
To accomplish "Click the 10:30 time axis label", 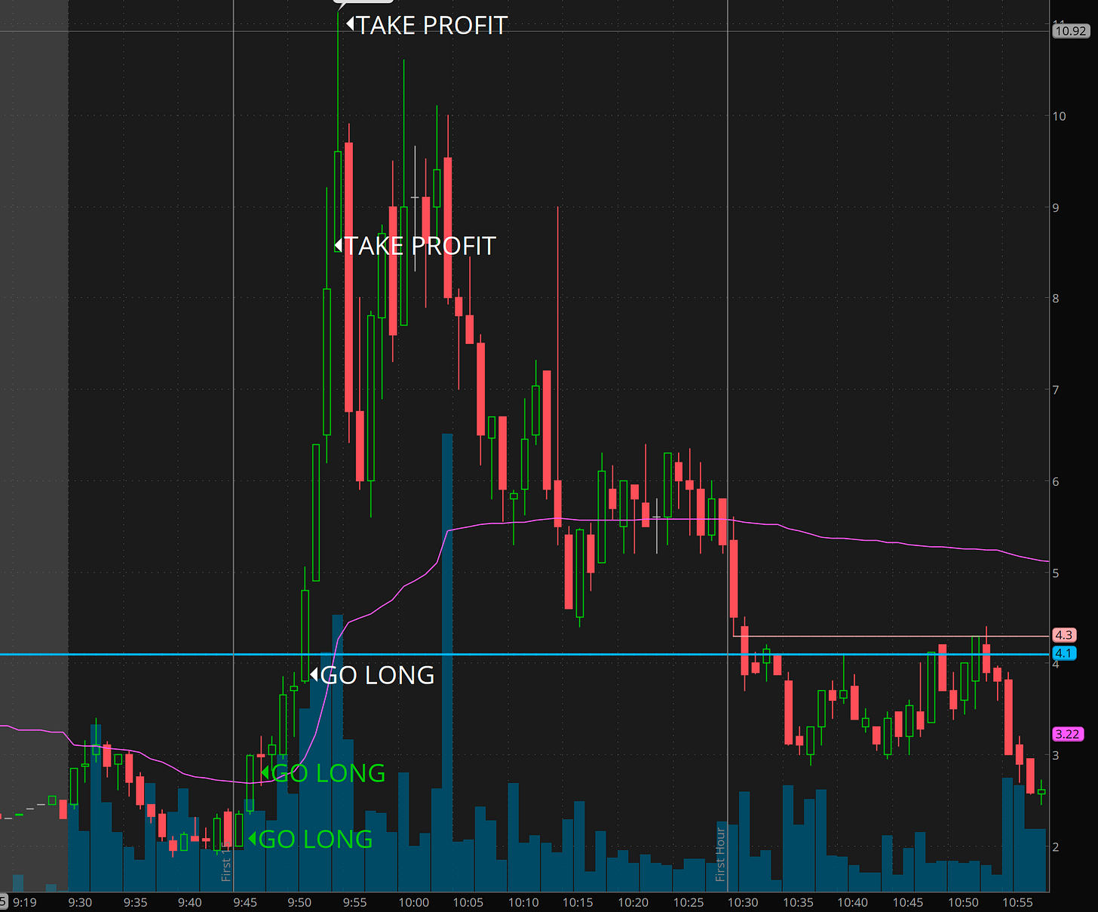I will pos(743,902).
